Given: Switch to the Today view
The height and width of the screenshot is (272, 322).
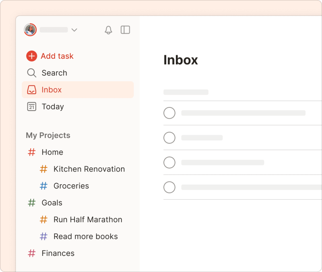Looking at the screenshot, I should click(x=52, y=107).
